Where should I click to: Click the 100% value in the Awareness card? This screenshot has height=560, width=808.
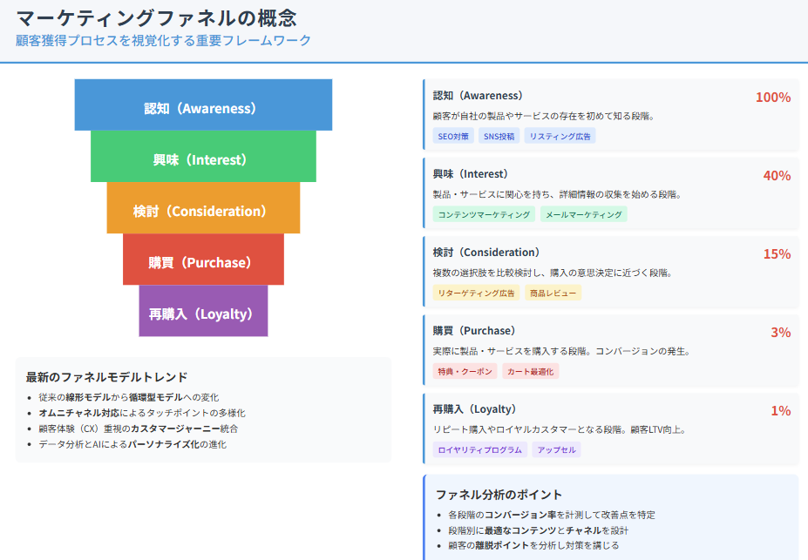[772, 98]
